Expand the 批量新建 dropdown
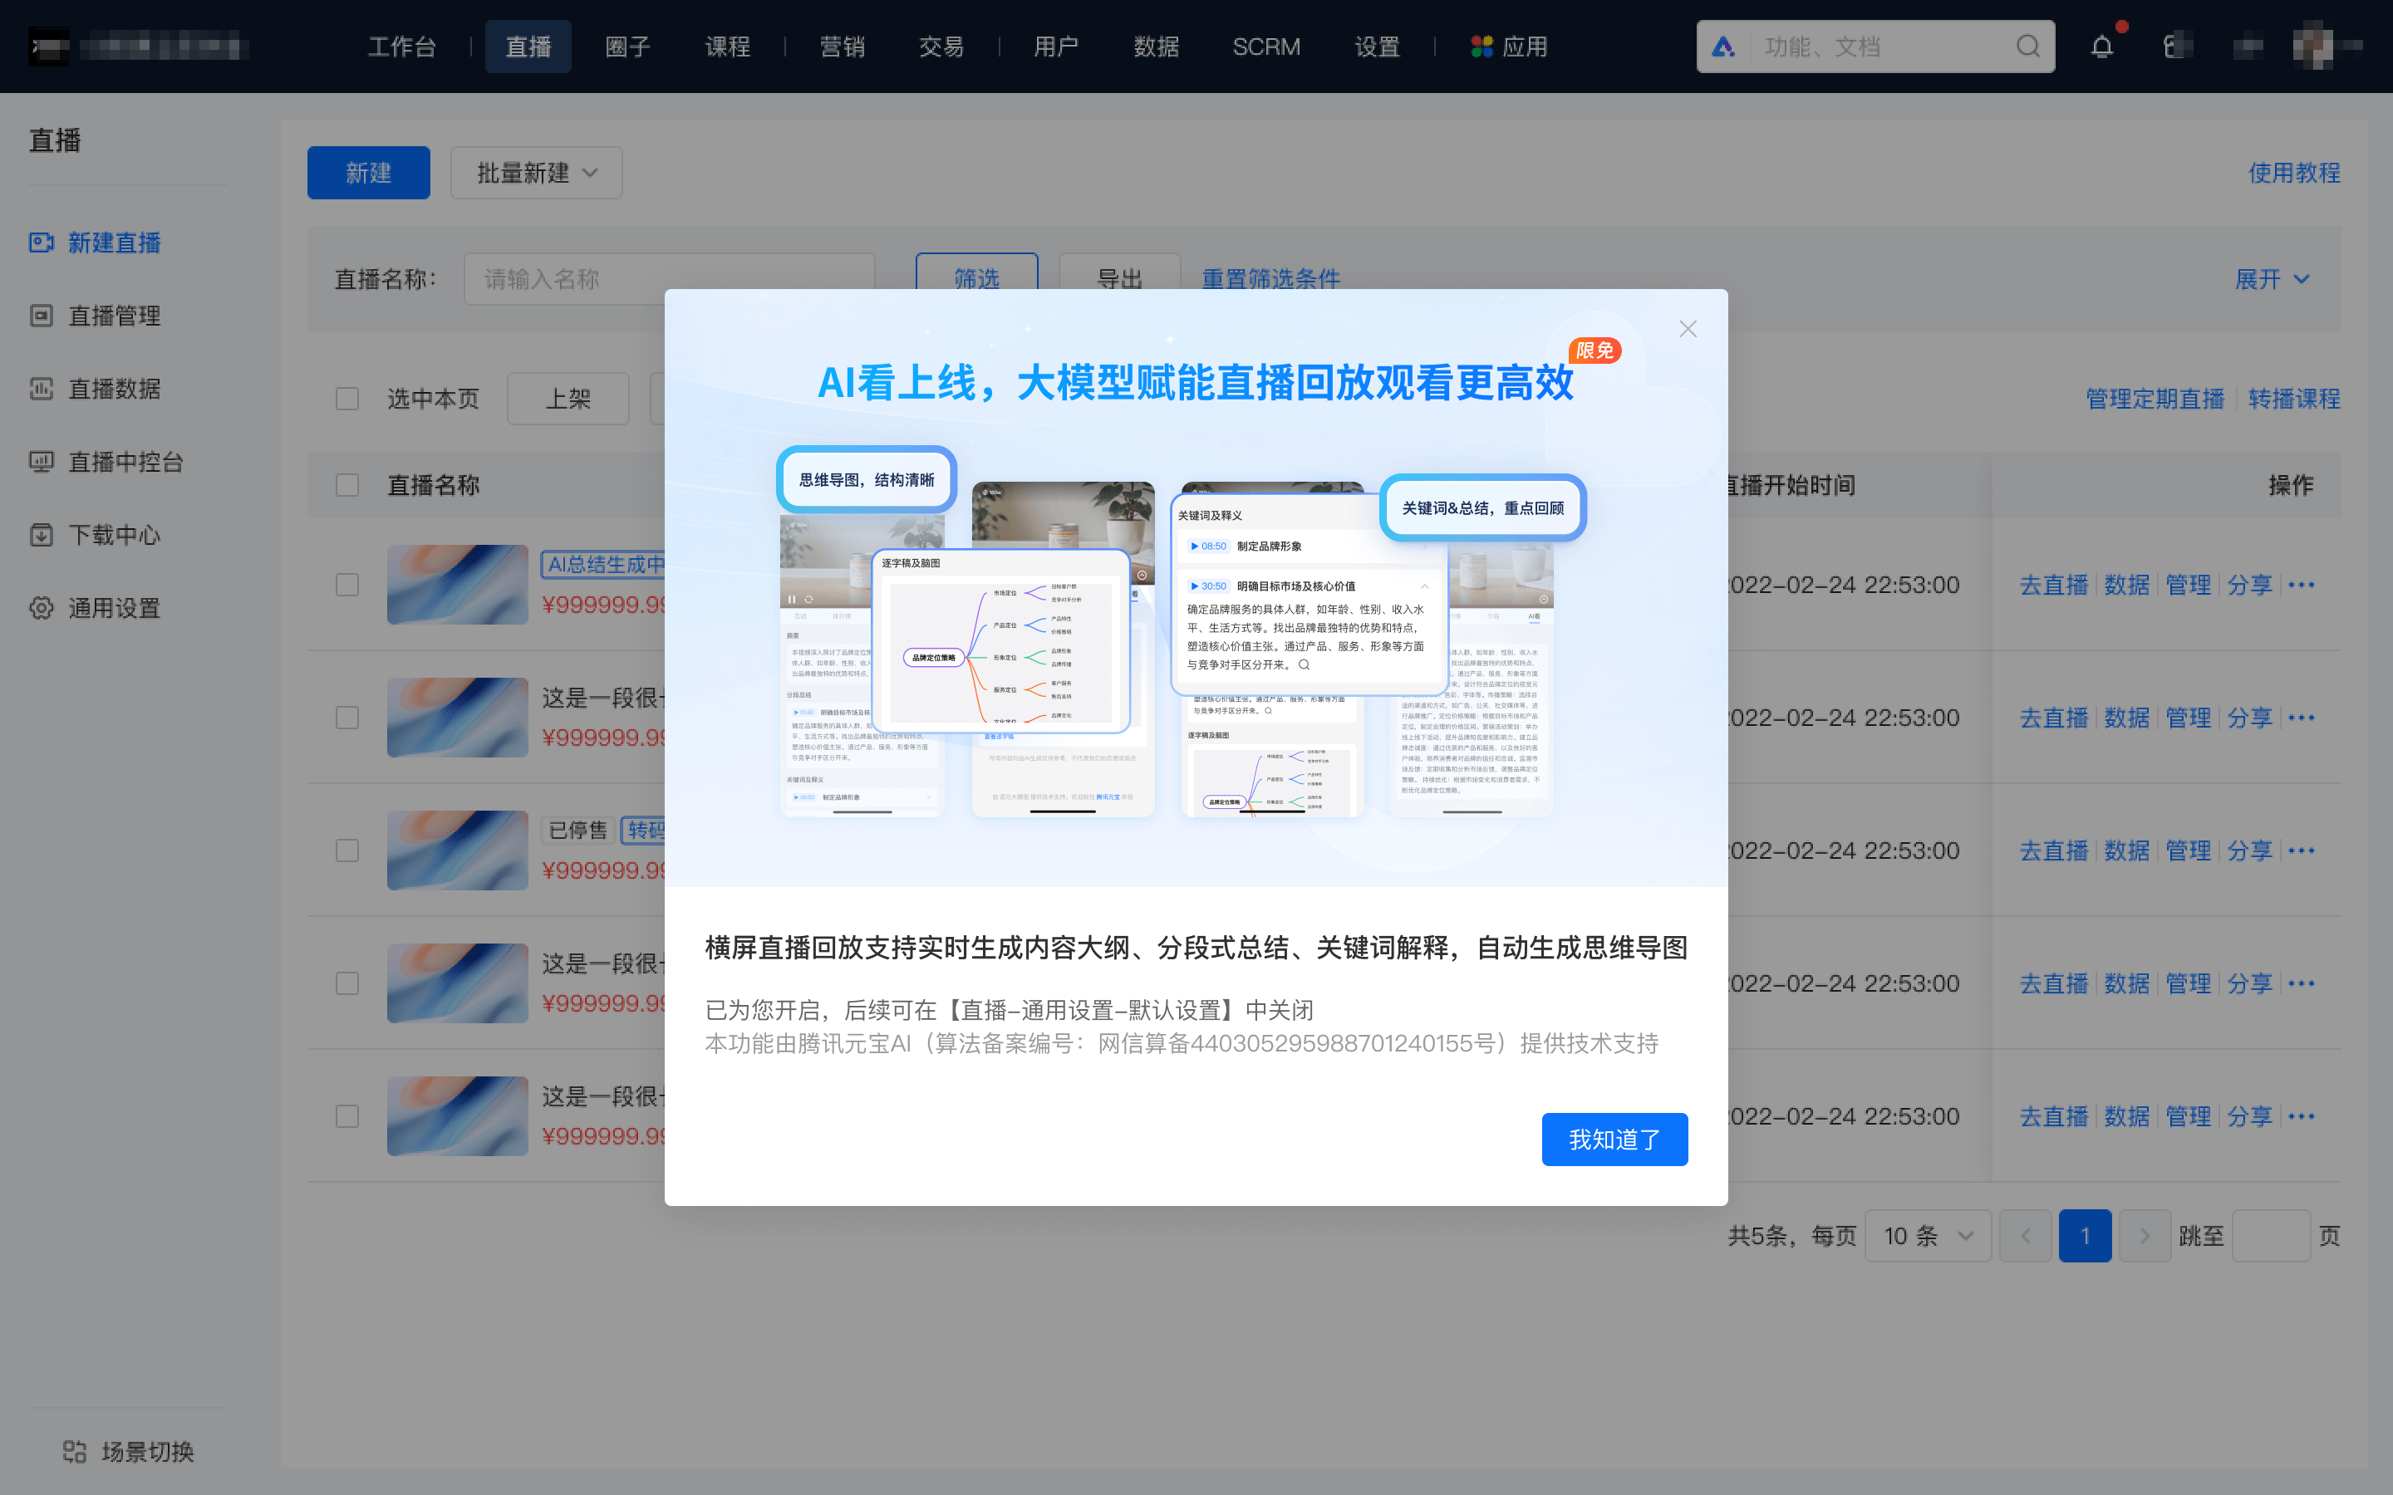The image size is (2393, 1495). tap(537, 173)
